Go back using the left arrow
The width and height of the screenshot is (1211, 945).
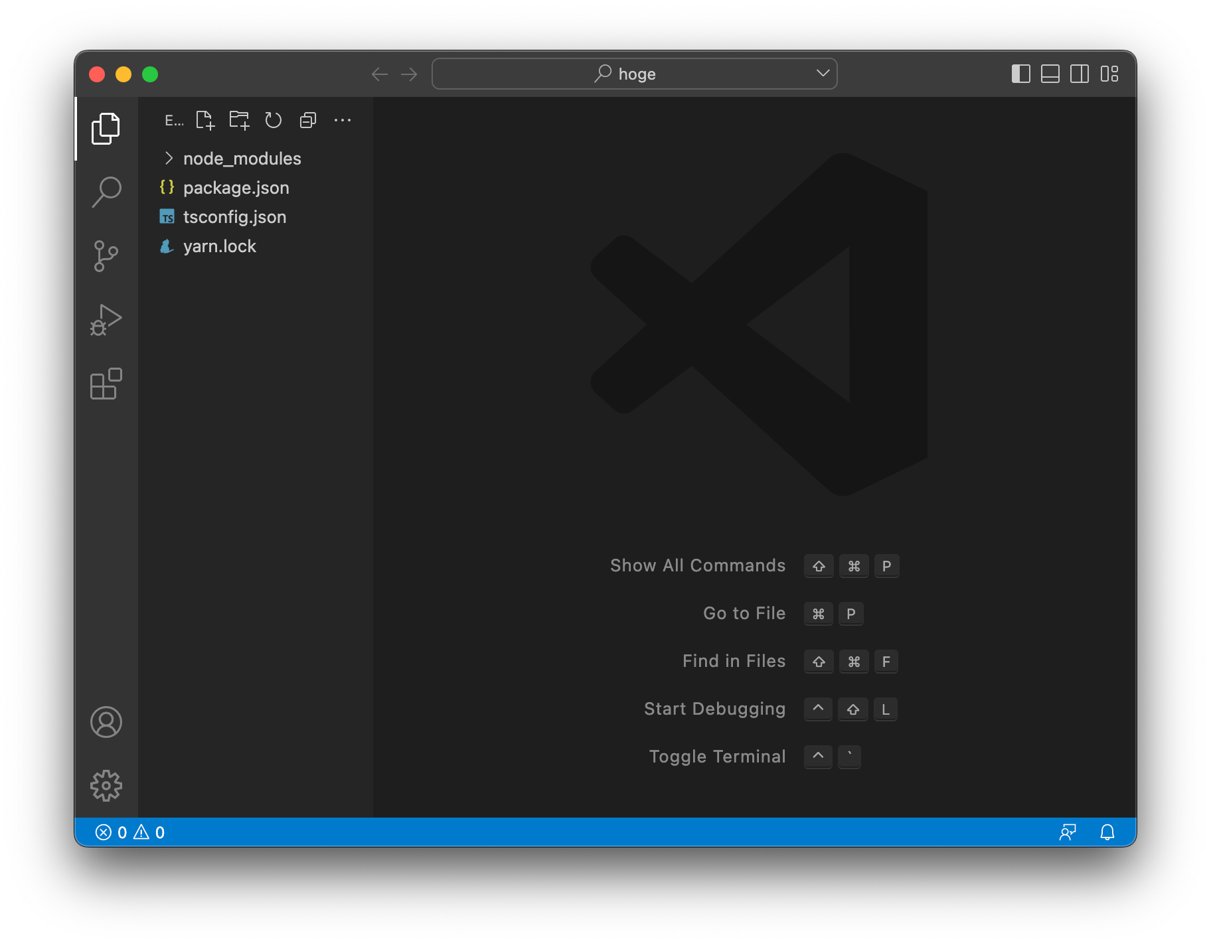coord(380,74)
